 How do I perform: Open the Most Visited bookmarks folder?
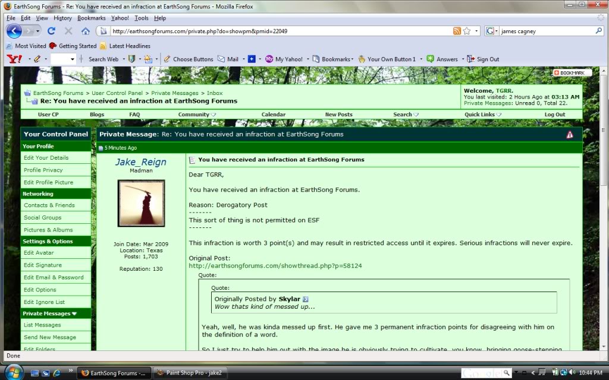(x=26, y=46)
